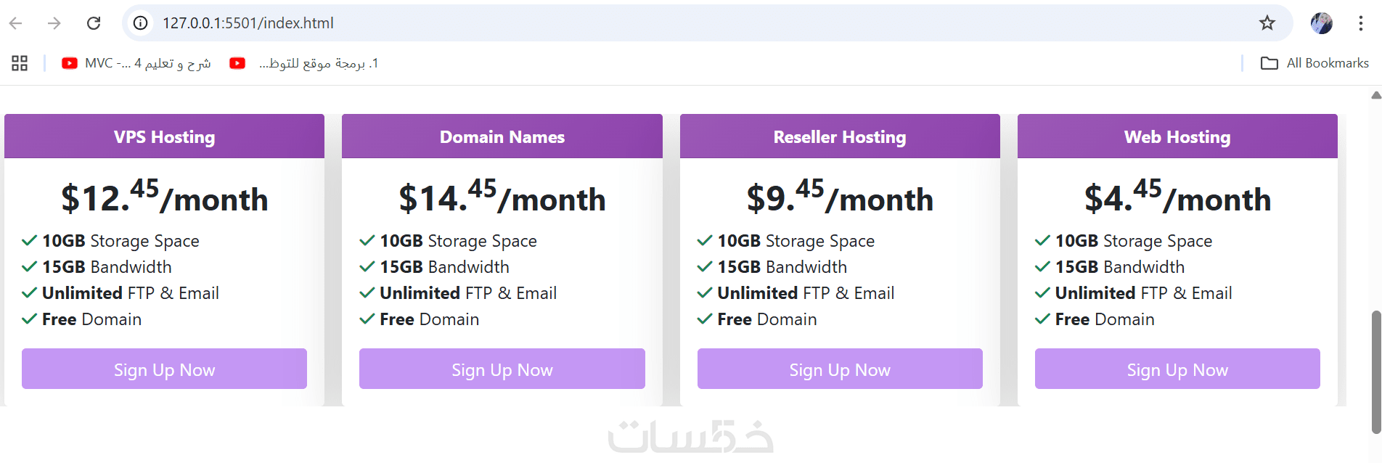Open the apps grid shortcut

[x=20, y=63]
